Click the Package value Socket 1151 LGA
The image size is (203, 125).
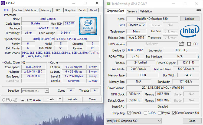click(x=48, y=28)
